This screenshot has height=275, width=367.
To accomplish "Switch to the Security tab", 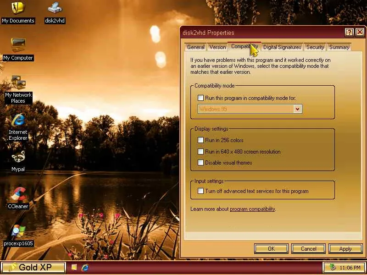I will coord(315,47).
